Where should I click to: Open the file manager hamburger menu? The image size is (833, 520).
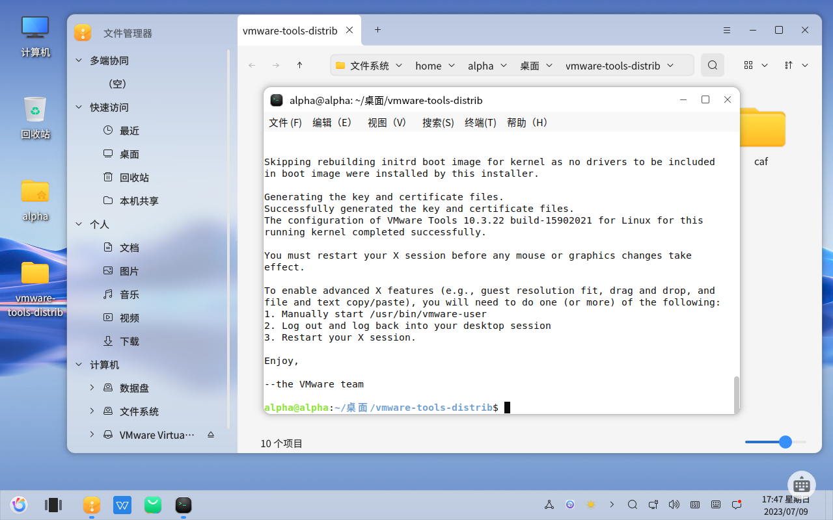727,30
